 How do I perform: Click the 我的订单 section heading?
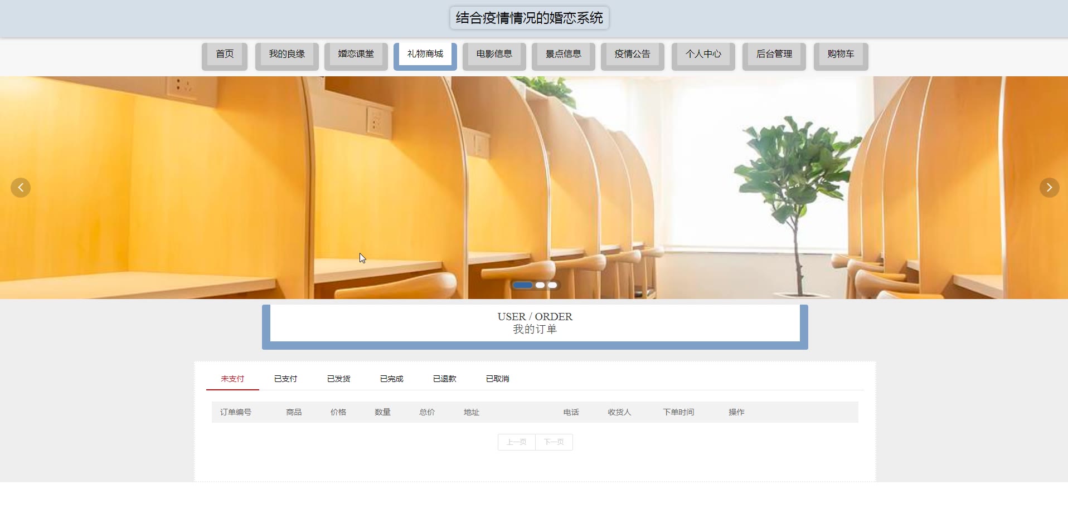pos(535,329)
